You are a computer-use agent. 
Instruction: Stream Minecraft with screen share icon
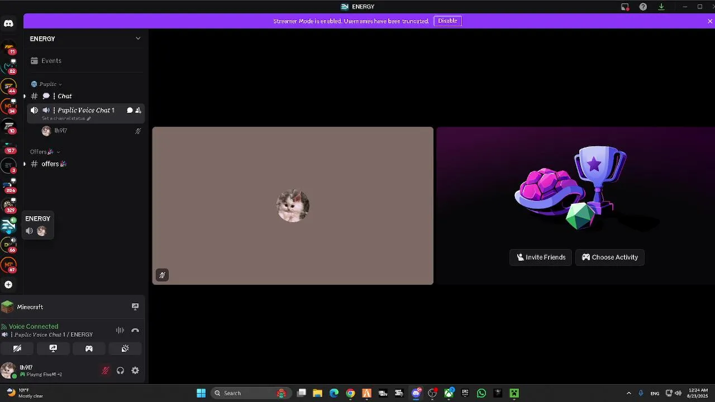135,307
